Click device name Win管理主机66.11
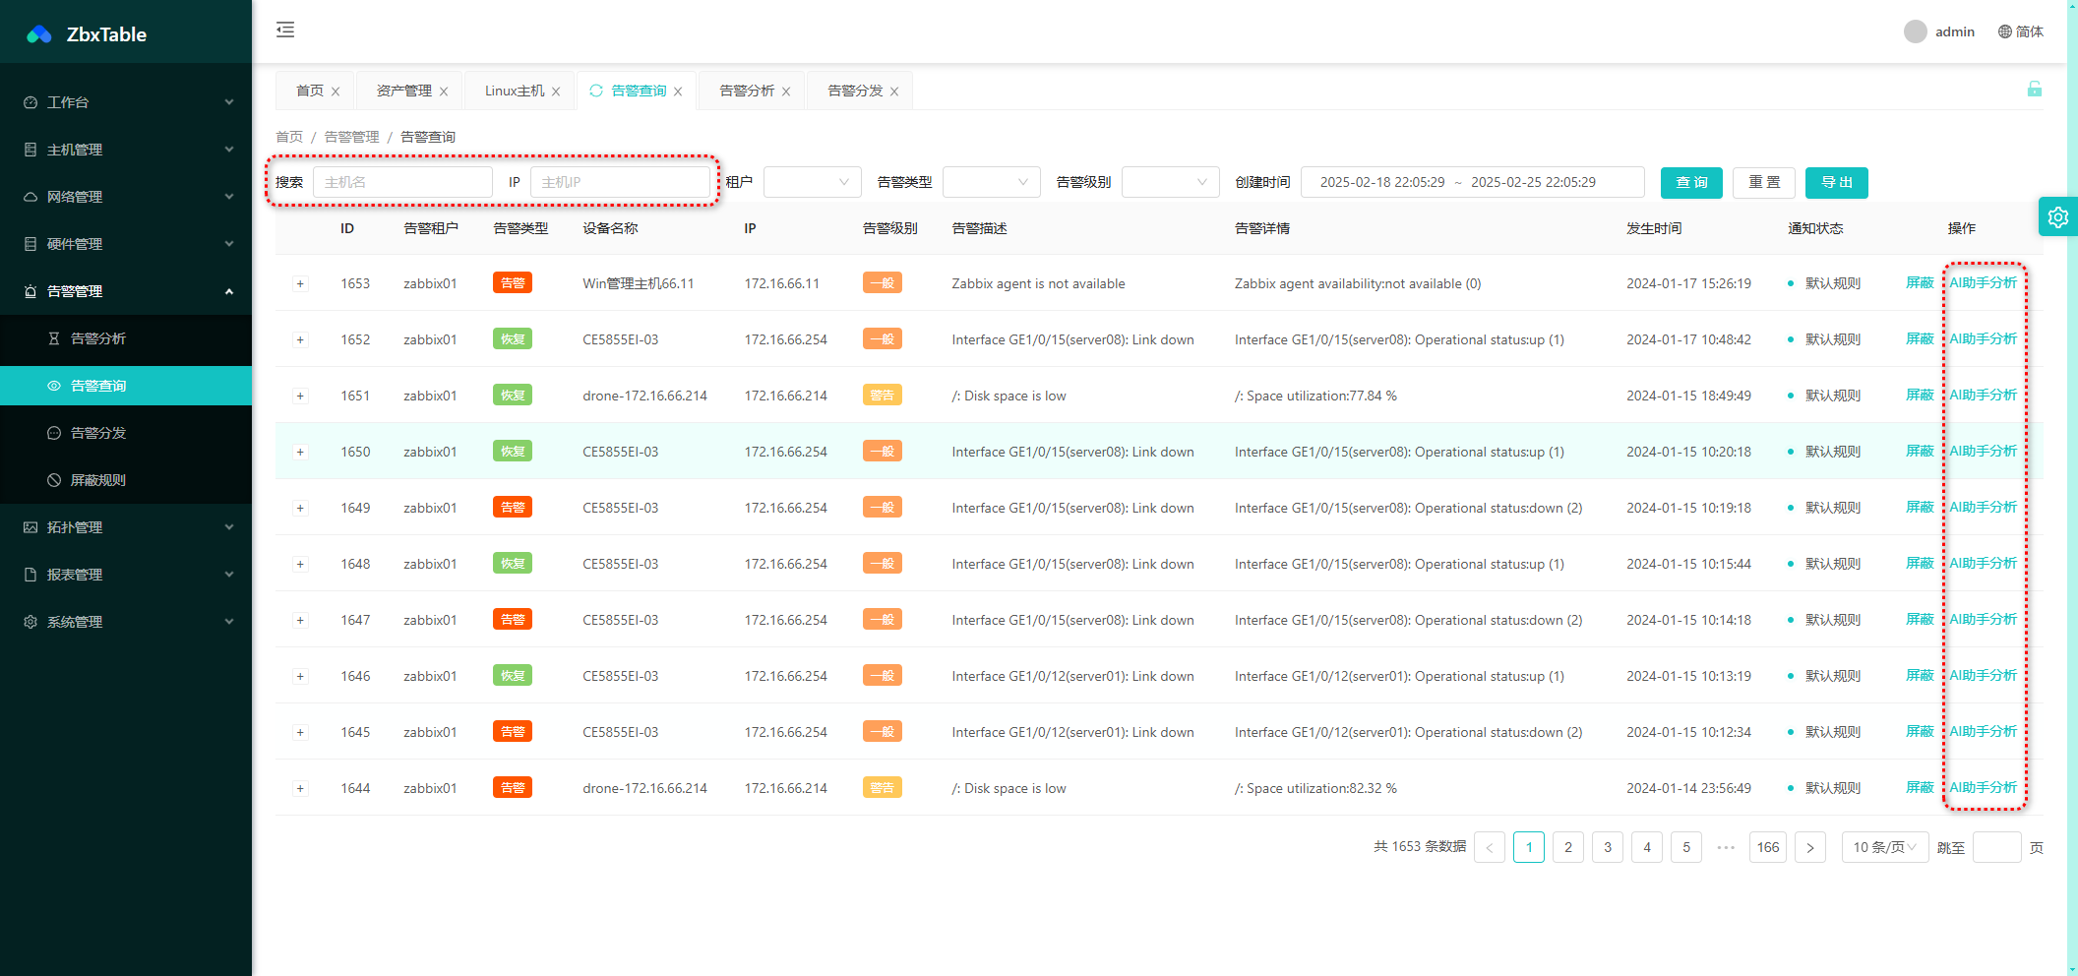The image size is (2078, 976). (639, 283)
